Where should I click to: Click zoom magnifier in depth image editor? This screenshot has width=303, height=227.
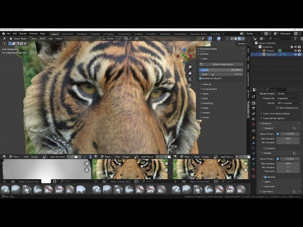click(87, 164)
